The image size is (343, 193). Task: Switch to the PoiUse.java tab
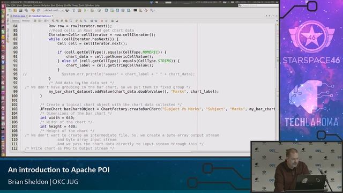coord(19,16)
